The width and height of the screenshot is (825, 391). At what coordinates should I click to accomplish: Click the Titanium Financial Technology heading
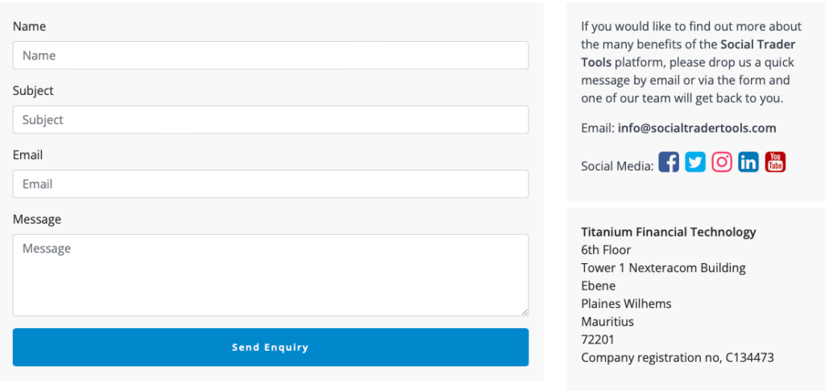pyautogui.click(x=669, y=232)
